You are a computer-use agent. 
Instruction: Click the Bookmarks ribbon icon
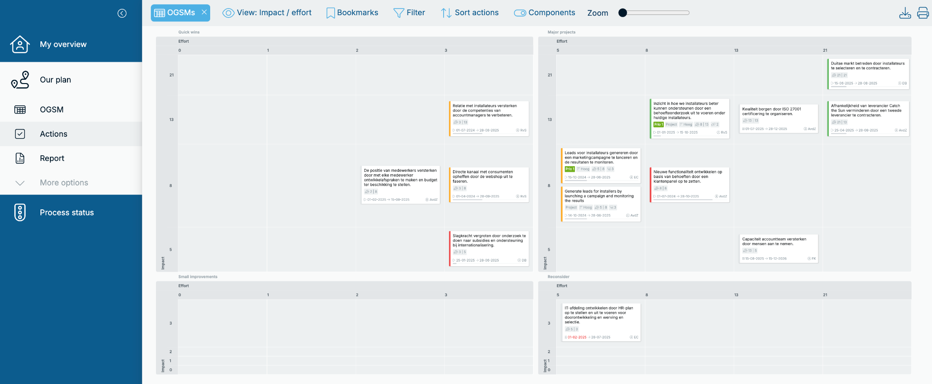click(x=330, y=13)
